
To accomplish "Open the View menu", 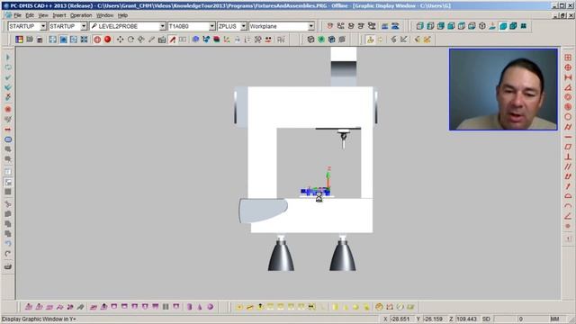I will [x=43, y=15].
